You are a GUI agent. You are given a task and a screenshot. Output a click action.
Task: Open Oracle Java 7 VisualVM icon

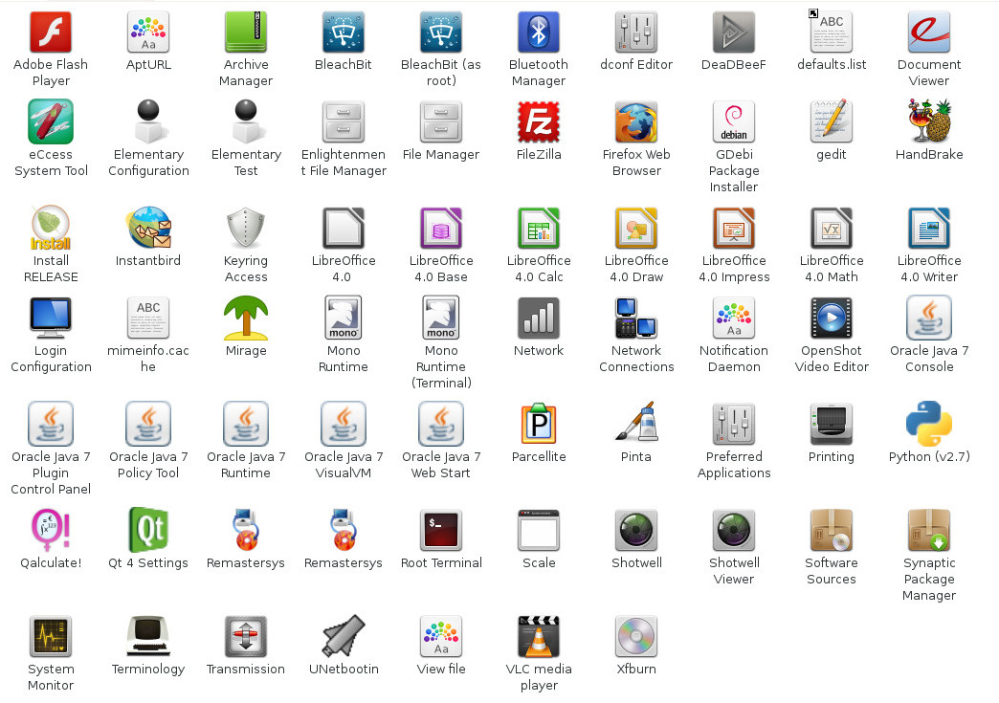[344, 424]
